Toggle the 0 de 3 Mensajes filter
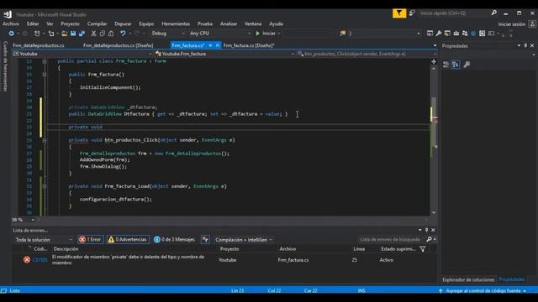Viewport: 538px width, 302px height. pos(174,240)
